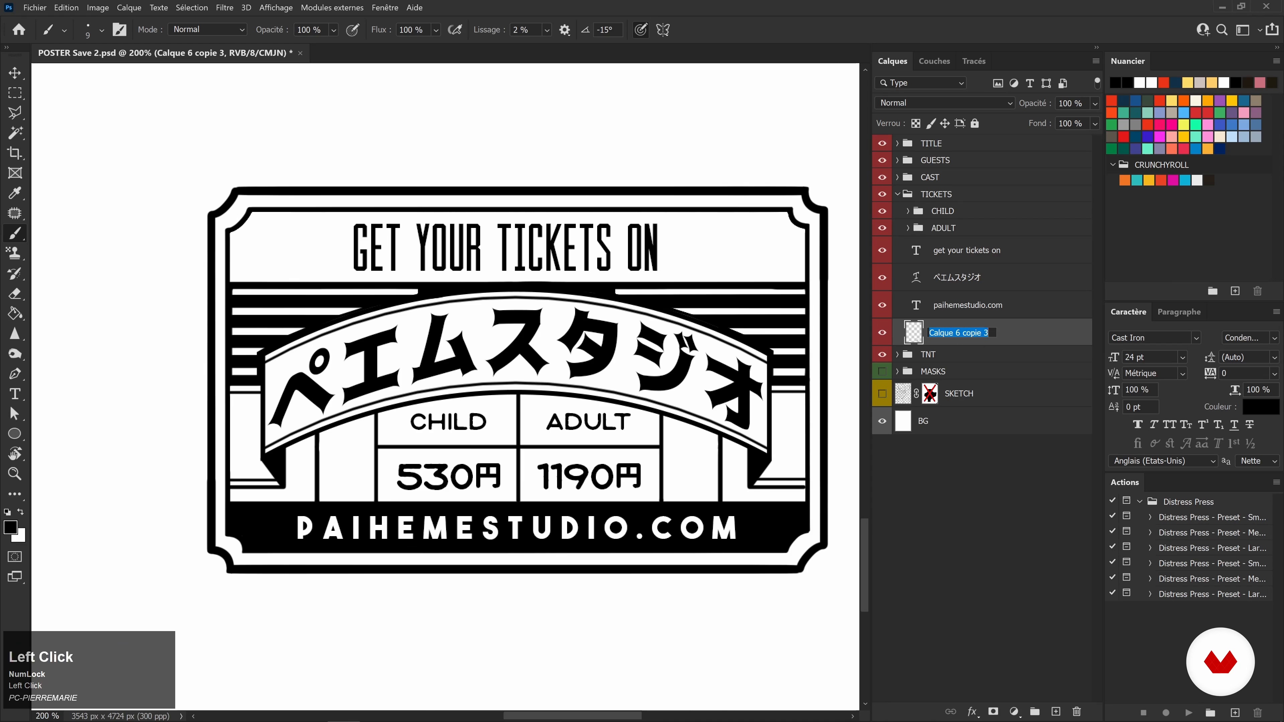
Task: Expand the TITLE group
Action: click(x=897, y=143)
